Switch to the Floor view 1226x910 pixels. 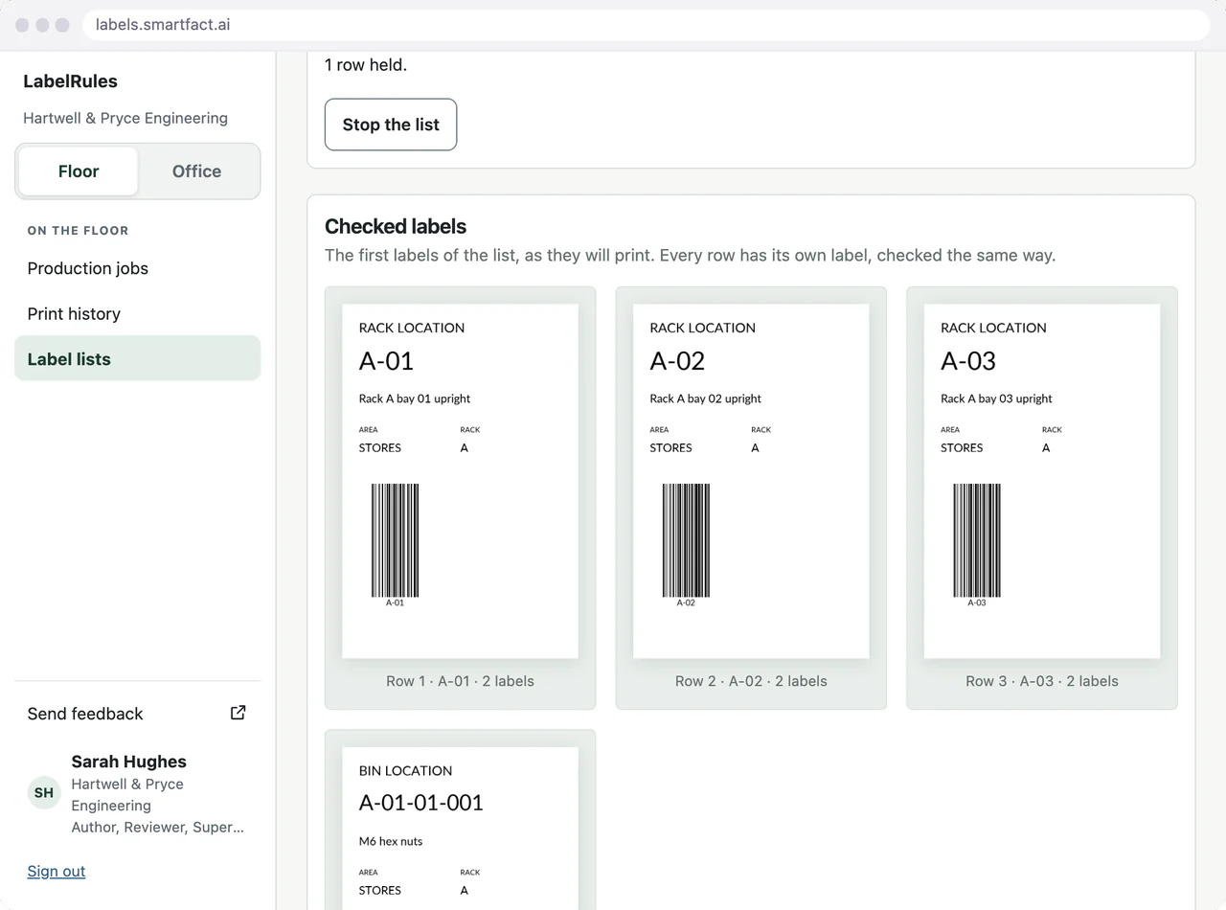(x=79, y=171)
